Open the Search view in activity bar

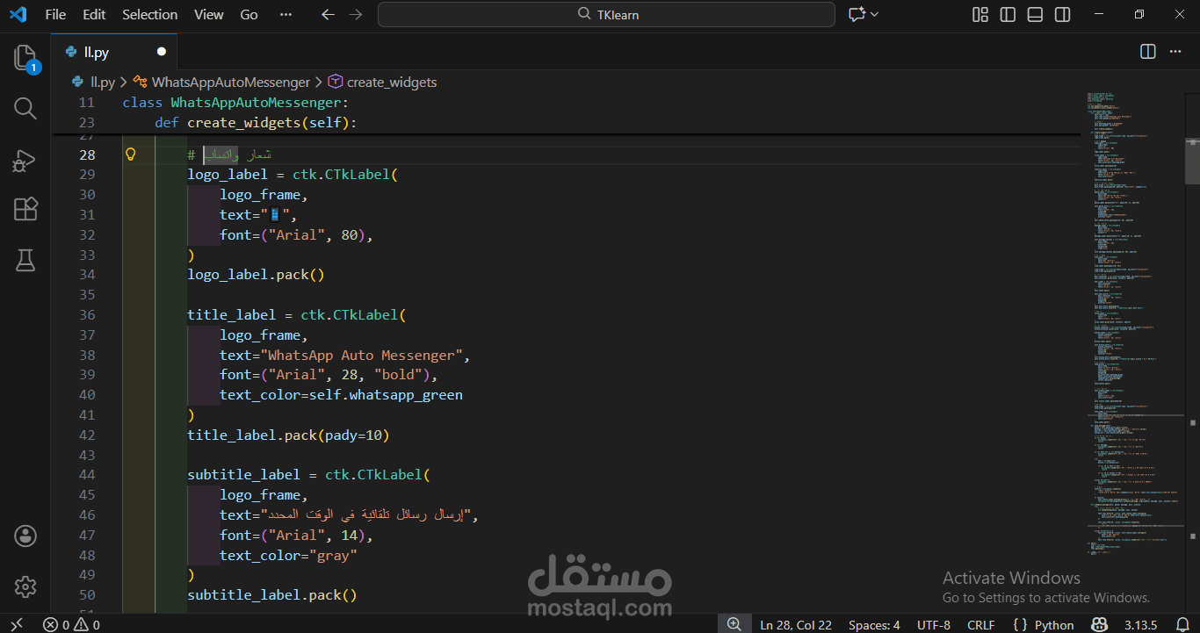25,109
